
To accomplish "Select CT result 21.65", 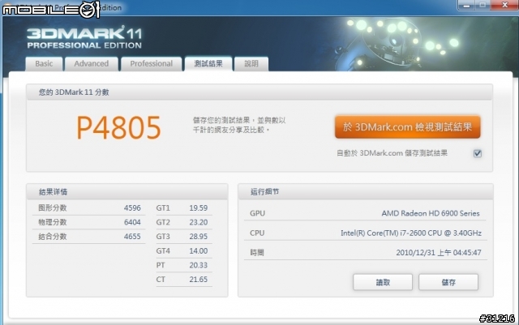I will 198,280.
